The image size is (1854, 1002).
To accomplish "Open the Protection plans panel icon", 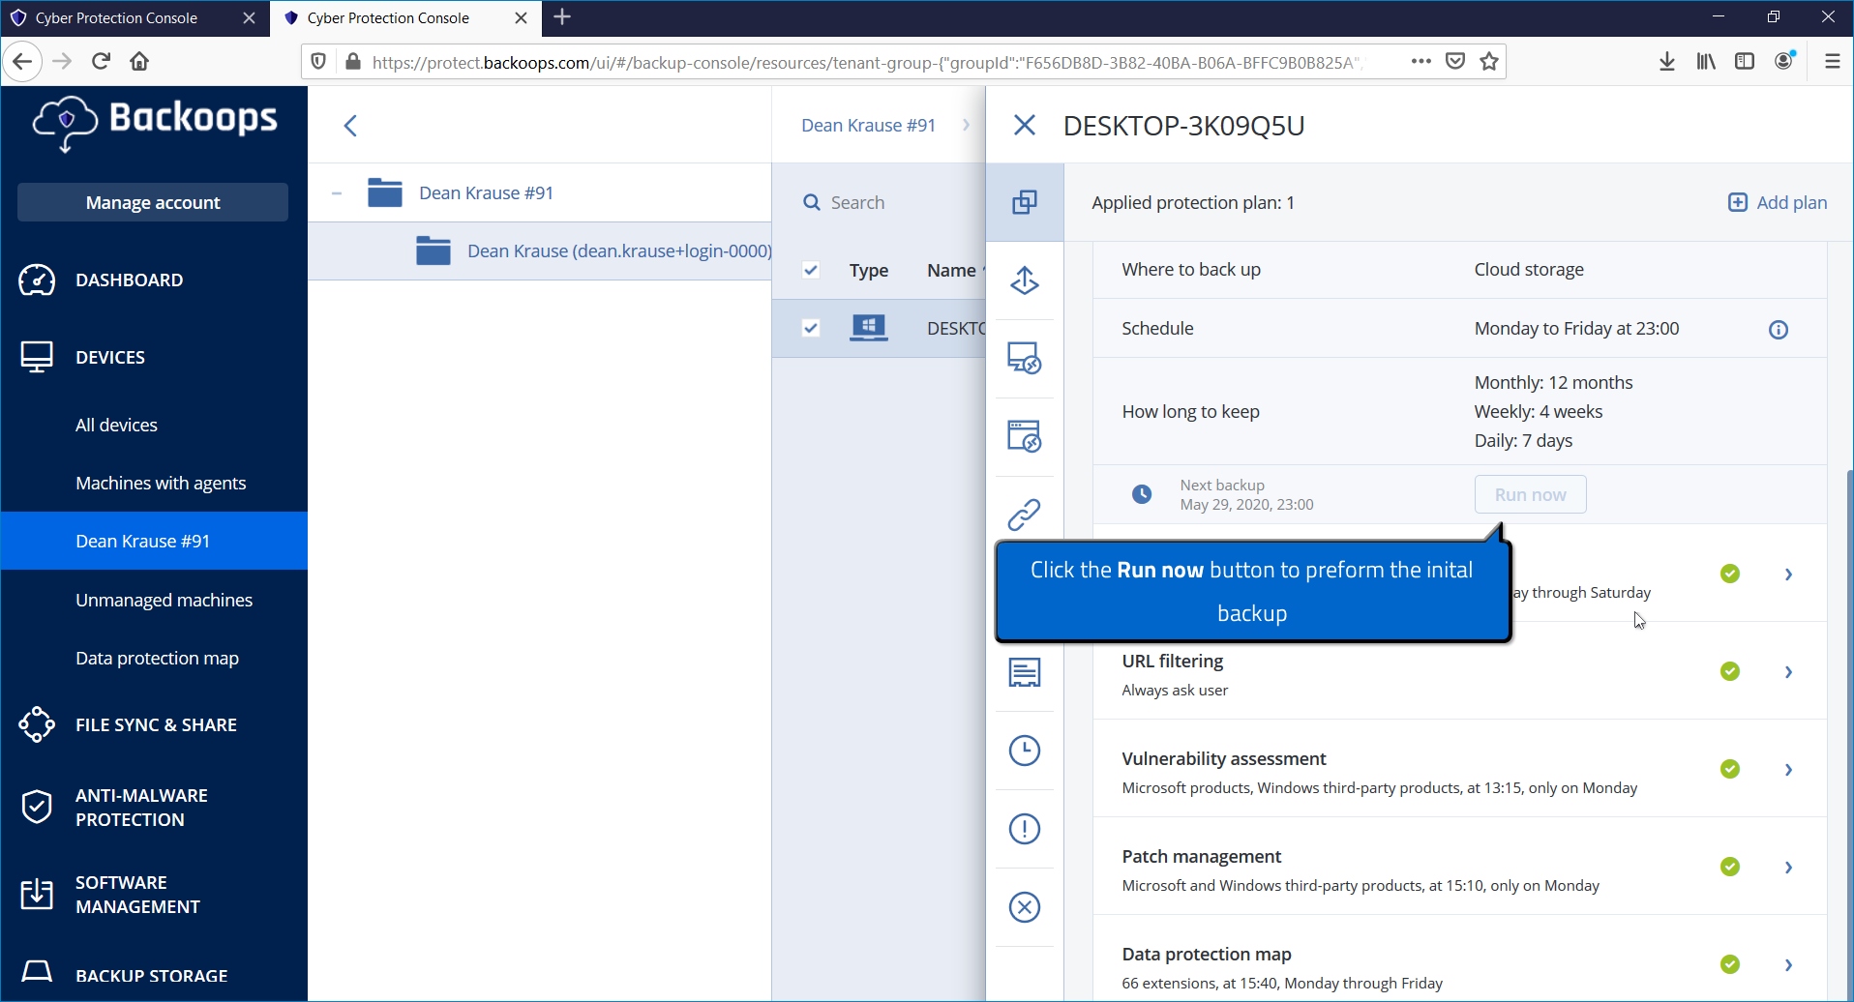I will pyautogui.click(x=1025, y=202).
